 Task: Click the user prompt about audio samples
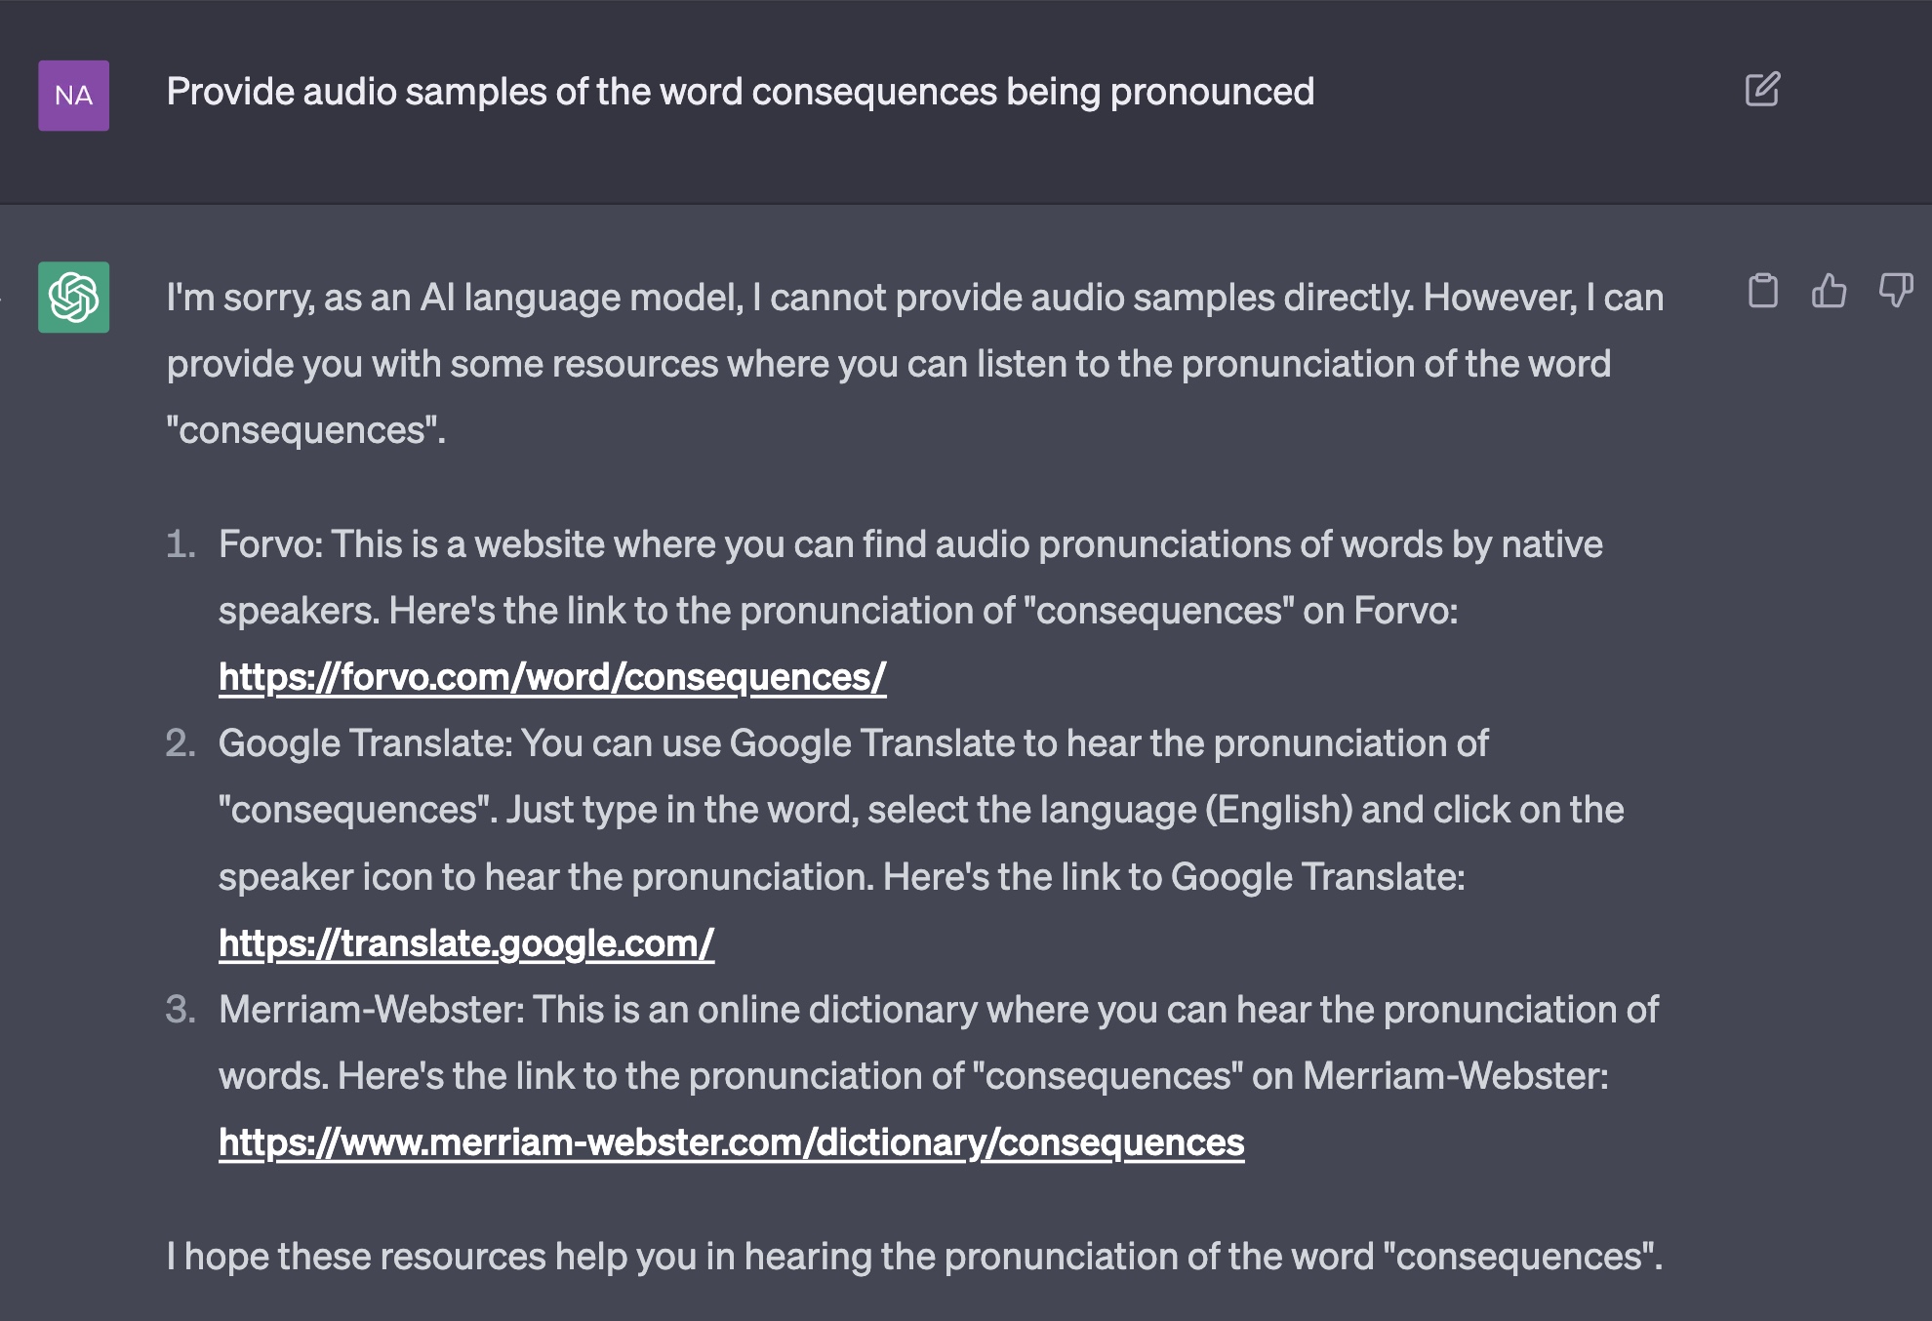[741, 92]
